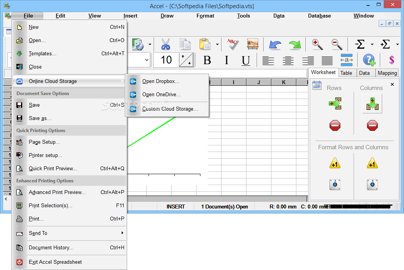Click the Cut scissors icon
Viewport: 404px width, 270px height.
point(166,44)
